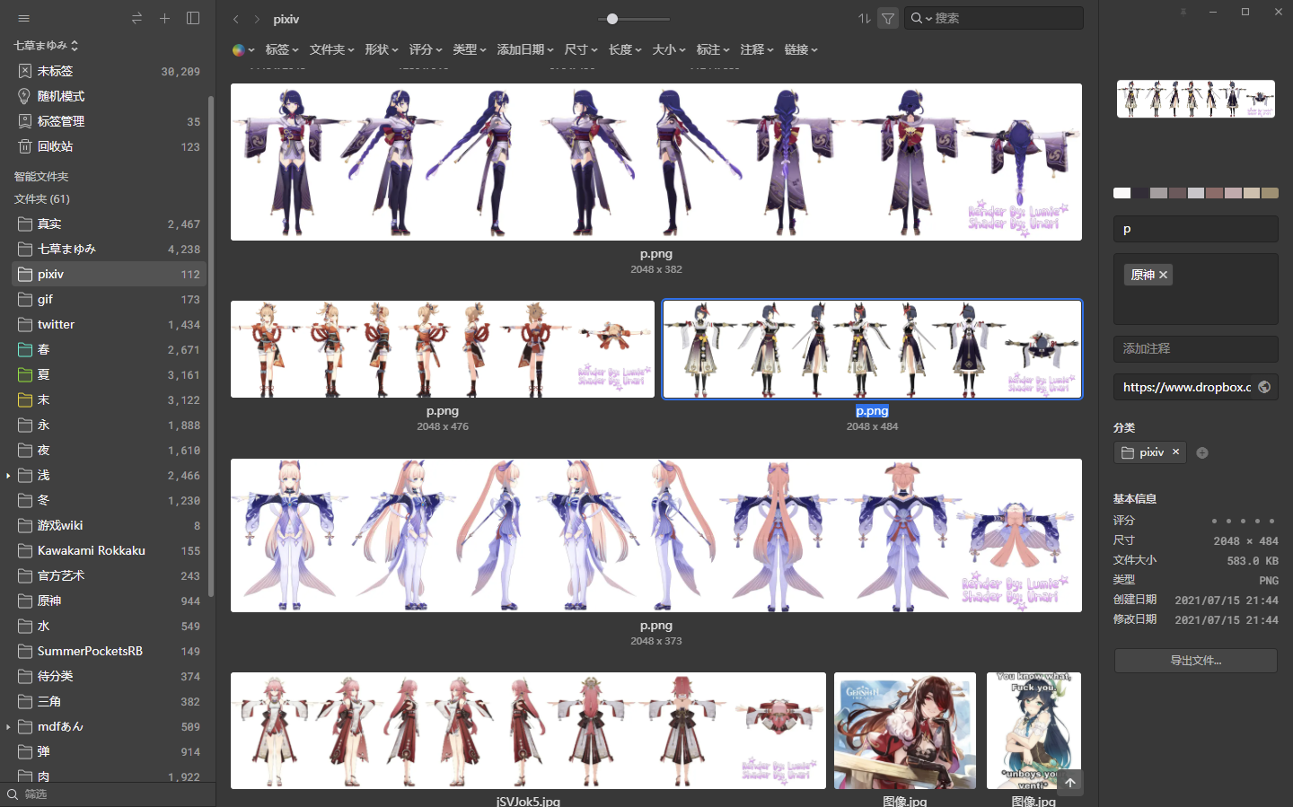Pick the last tan palette swatch
The height and width of the screenshot is (807, 1293).
coord(1270,193)
